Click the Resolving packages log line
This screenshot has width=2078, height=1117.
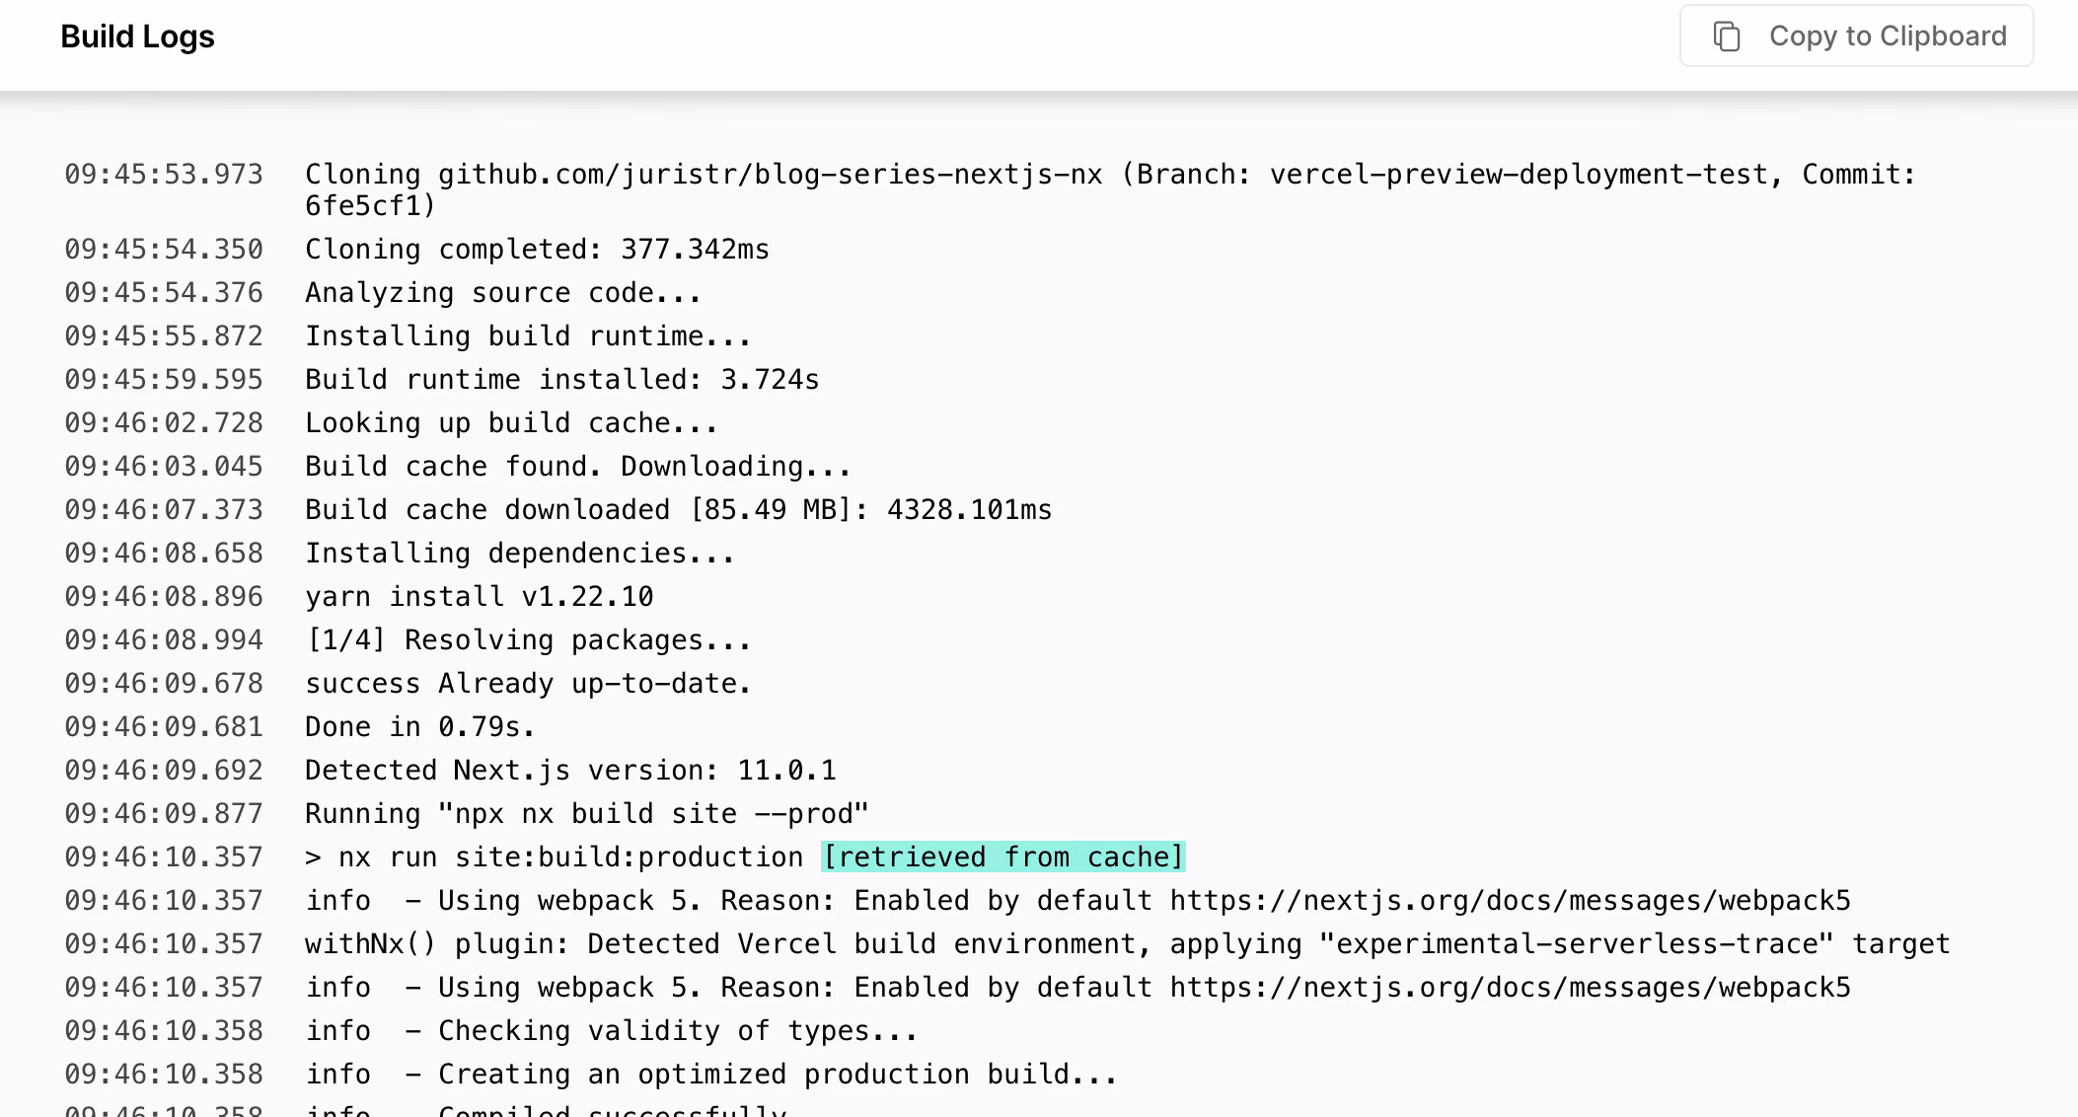[x=528, y=639]
